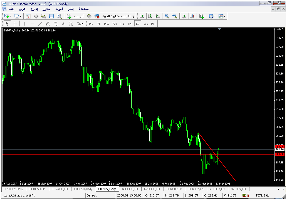Open the ملف (File) menu
The width and height of the screenshot is (287, 199).
coord(11,9)
